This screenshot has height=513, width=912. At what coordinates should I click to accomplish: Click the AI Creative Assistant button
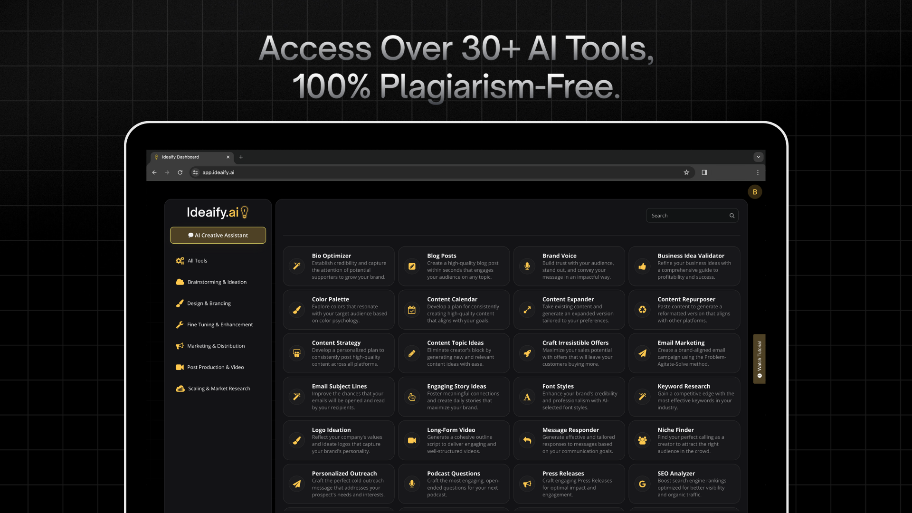[x=218, y=235]
